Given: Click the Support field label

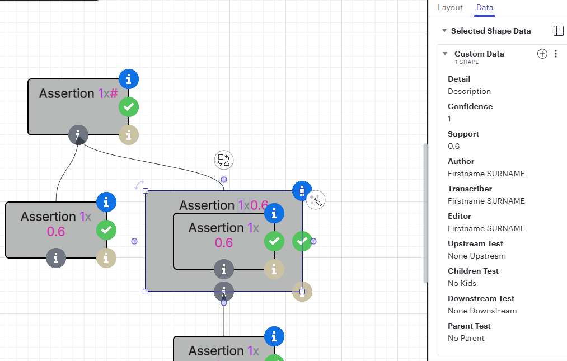Looking at the screenshot, I should tap(463, 134).
